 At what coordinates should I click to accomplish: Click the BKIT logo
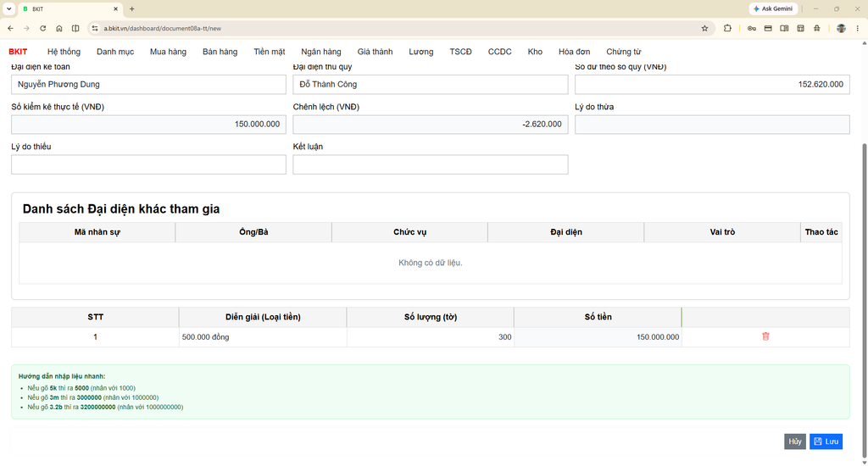18,52
